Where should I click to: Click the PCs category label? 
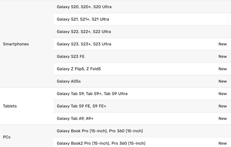click(7, 137)
